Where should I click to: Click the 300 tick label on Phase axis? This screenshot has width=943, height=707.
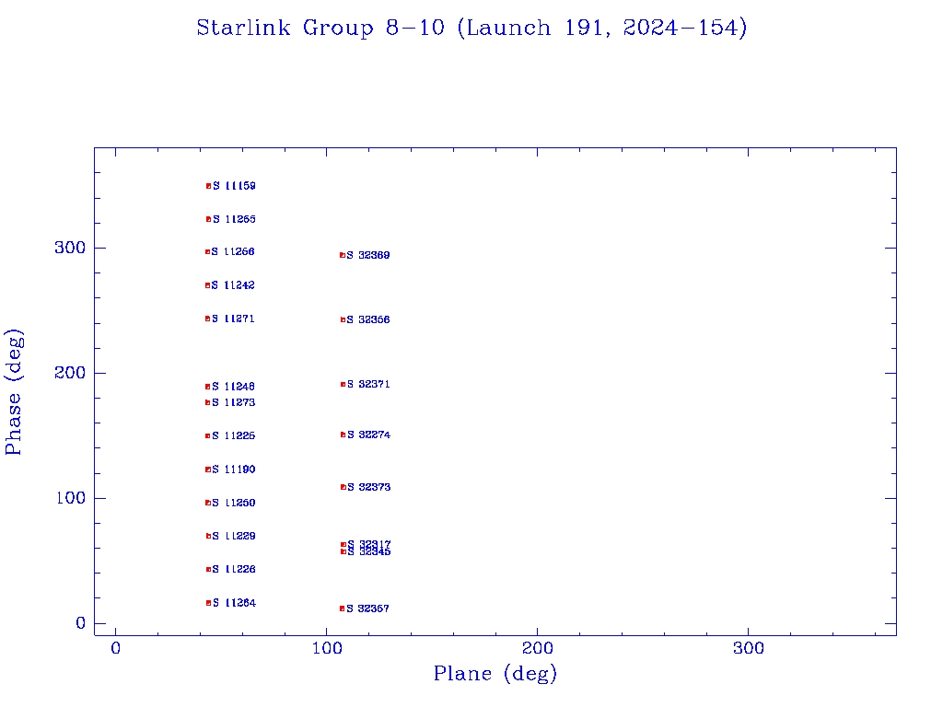point(70,248)
